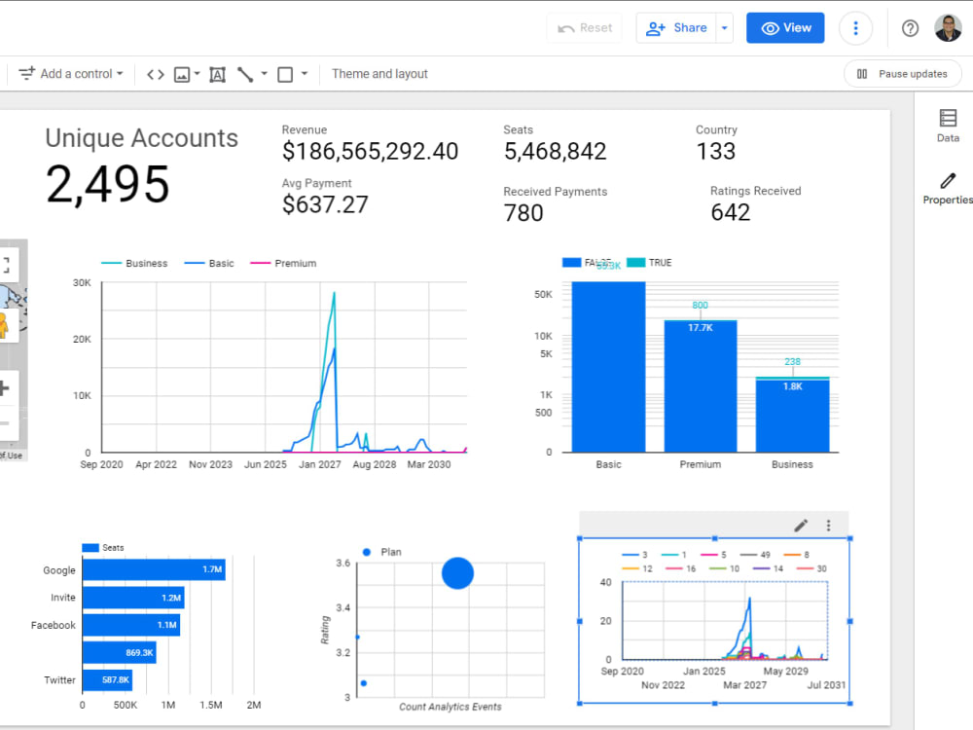Select the line drawing tool
This screenshot has height=730, width=973.
[x=245, y=74]
